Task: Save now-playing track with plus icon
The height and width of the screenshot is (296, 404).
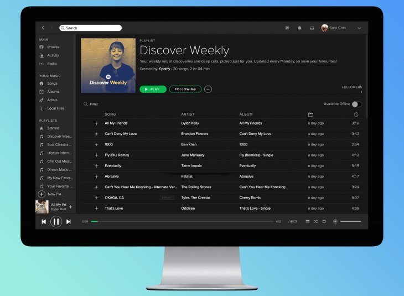Action: click(71, 206)
